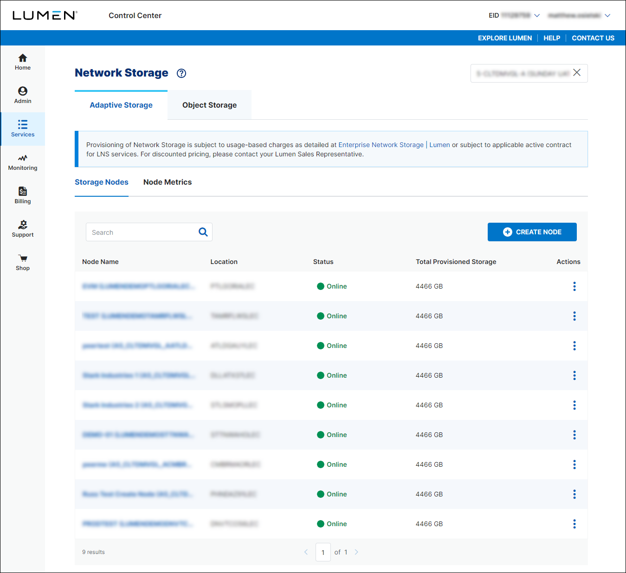Open the last node name link
The image size is (626, 573).
138,524
